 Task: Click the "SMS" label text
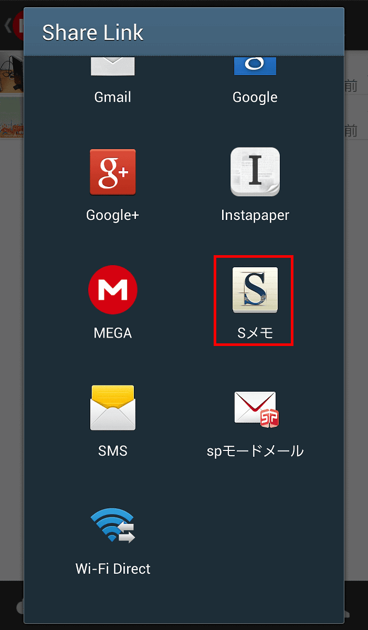pyautogui.click(x=113, y=451)
